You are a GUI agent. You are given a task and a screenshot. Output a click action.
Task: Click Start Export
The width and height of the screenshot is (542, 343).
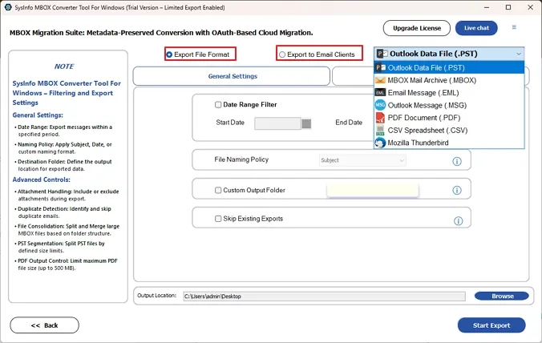tap(491, 325)
